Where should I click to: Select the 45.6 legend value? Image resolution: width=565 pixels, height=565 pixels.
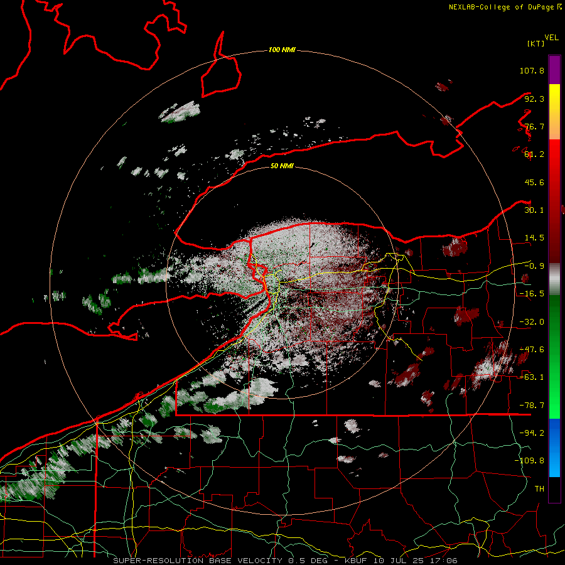(x=534, y=182)
